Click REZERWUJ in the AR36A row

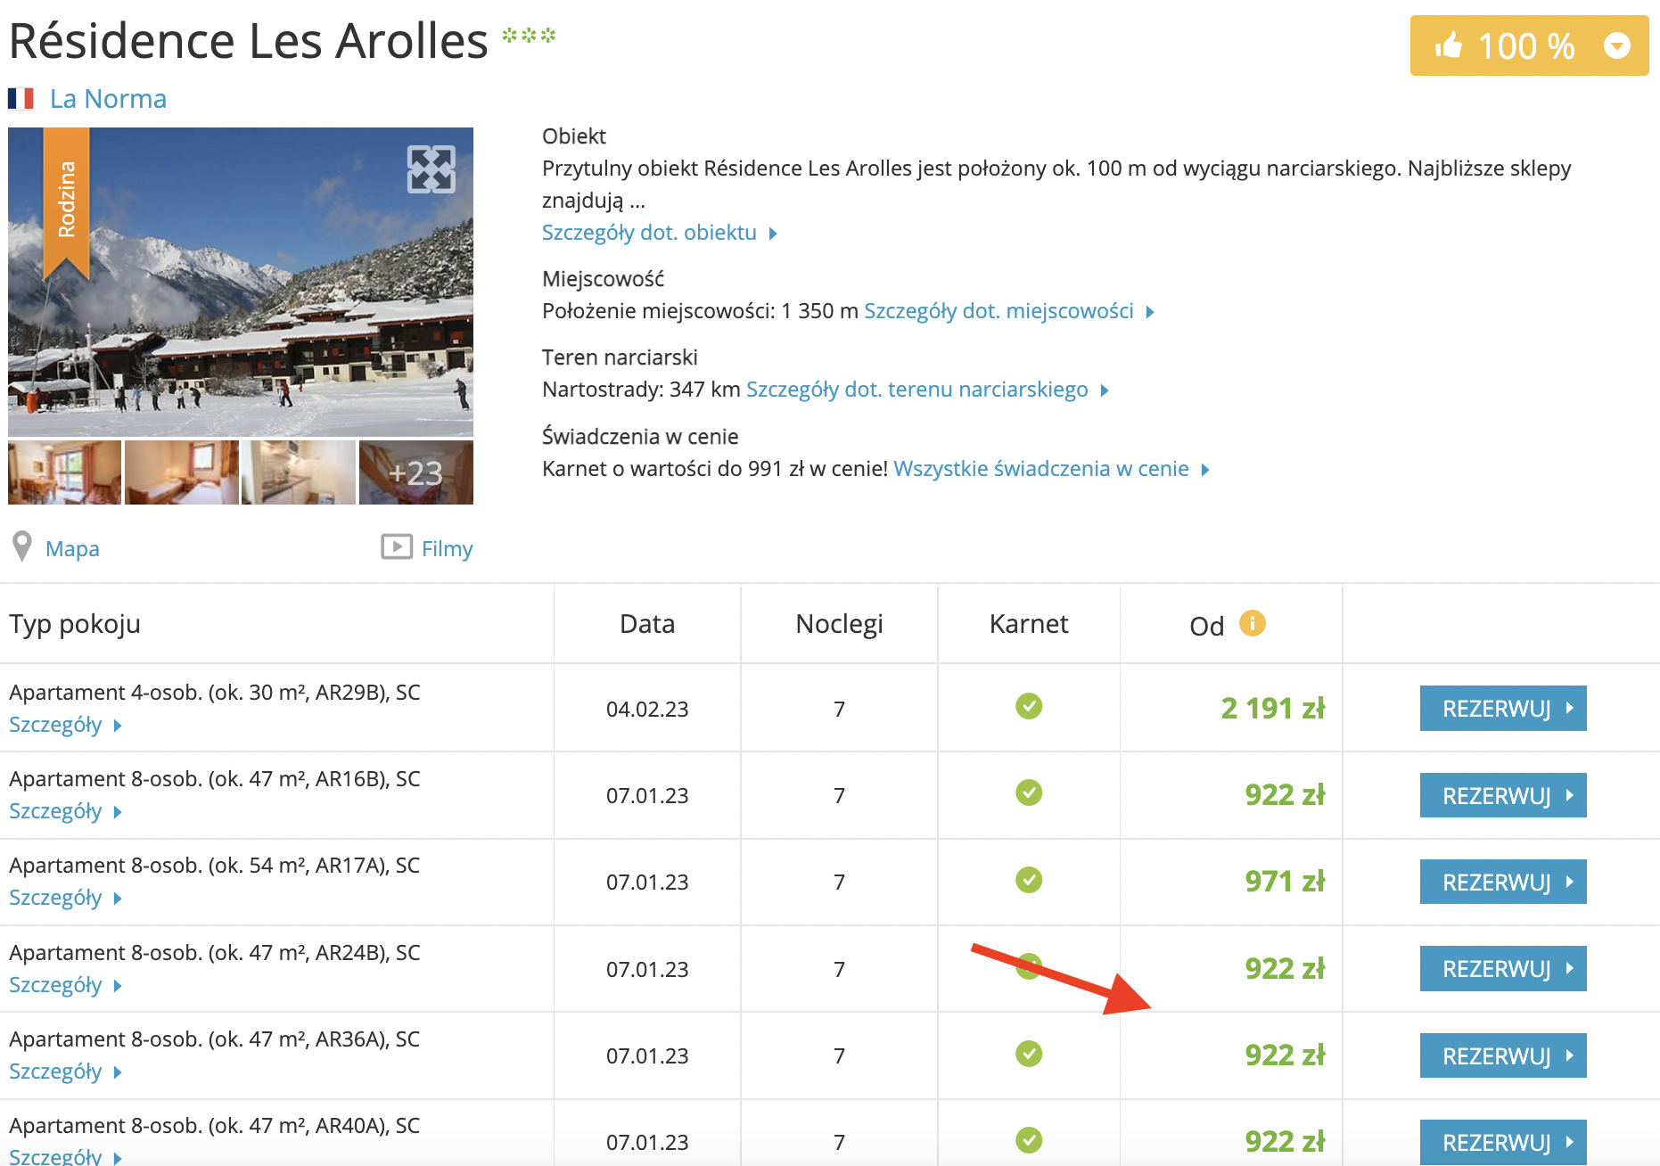click(x=1503, y=1055)
